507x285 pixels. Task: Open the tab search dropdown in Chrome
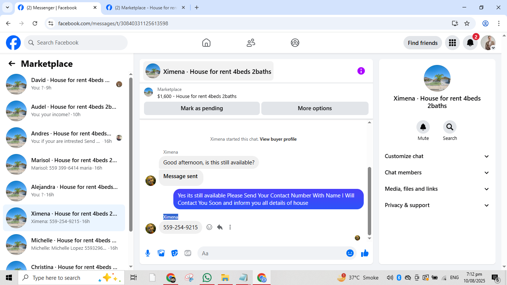coord(7,7)
